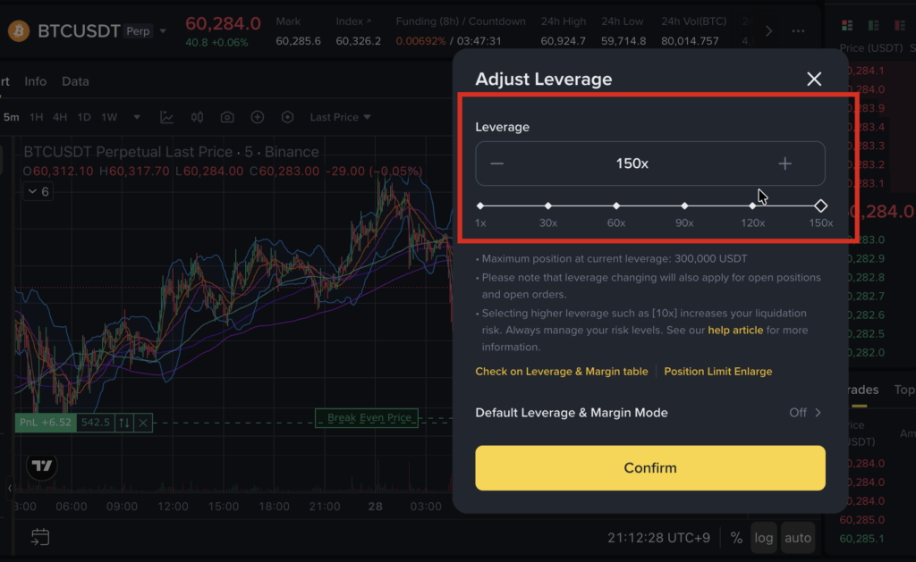
Task: Take a chart snapshot with the camera icon
Action: (x=227, y=117)
